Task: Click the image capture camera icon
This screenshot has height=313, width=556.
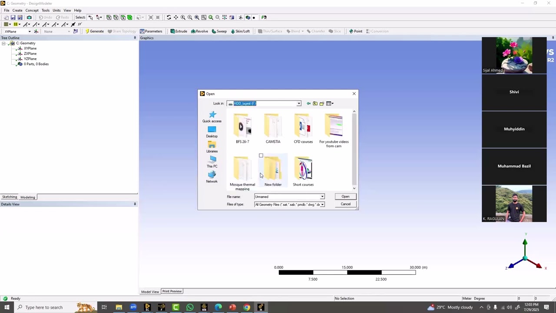Action: (x=29, y=17)
